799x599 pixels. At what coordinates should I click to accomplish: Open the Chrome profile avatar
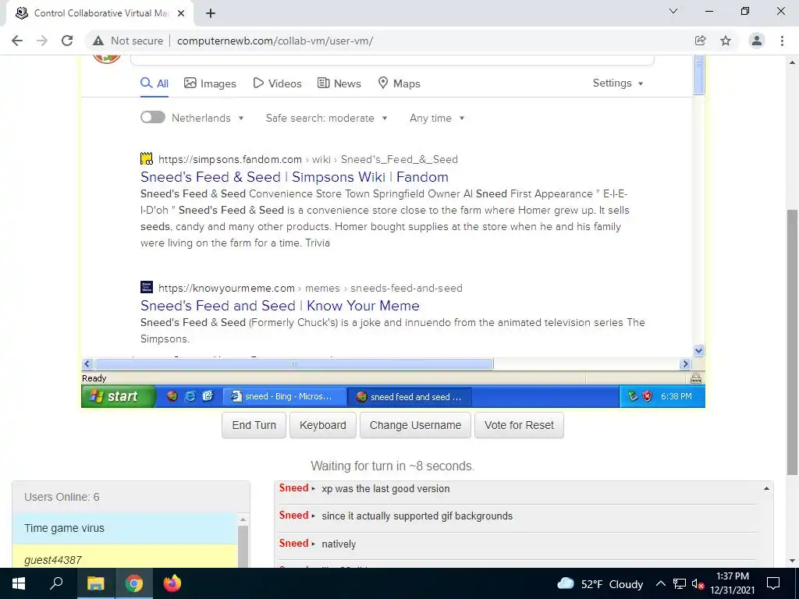coord(757,41)
